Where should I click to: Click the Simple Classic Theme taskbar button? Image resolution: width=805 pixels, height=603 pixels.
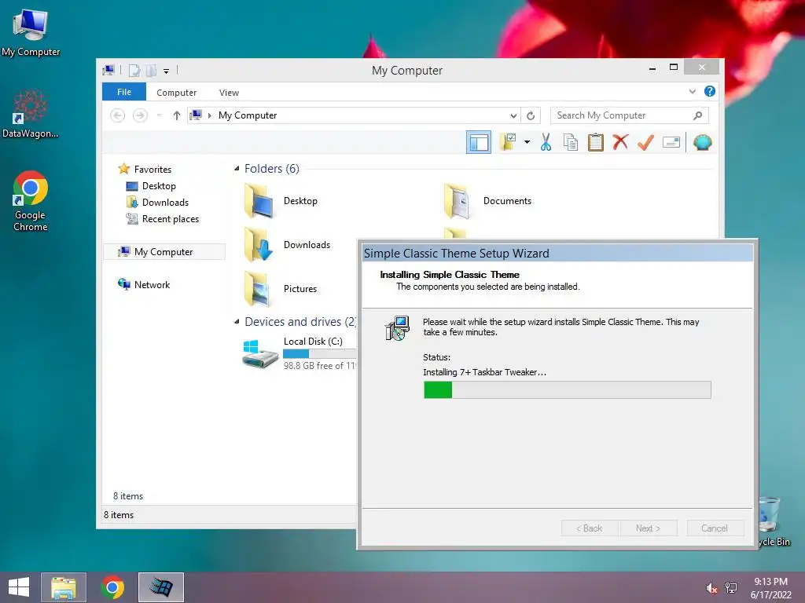pyautogui.click(x=160, y=587)
